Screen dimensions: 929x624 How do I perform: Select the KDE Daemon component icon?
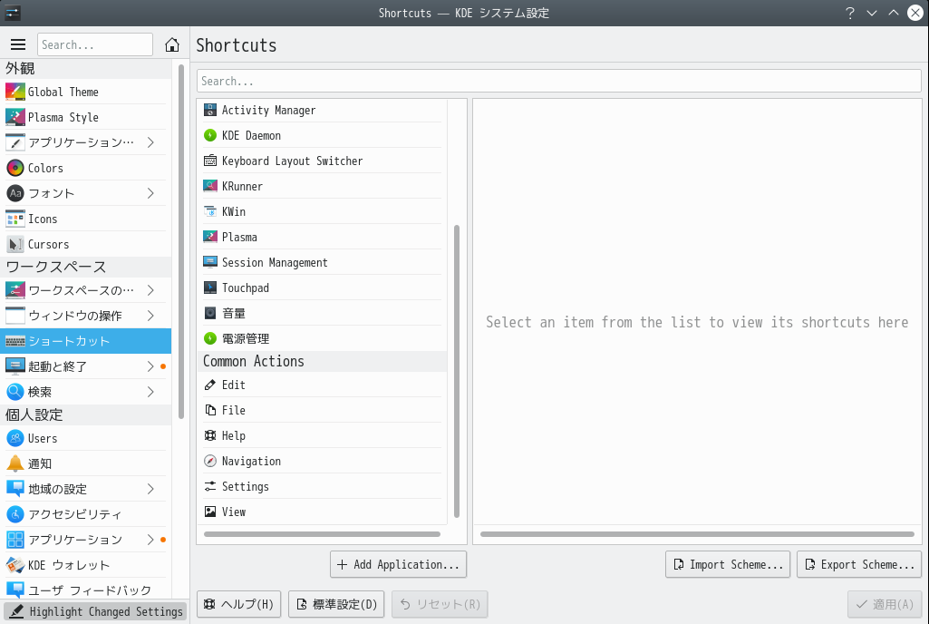(210, 135)
